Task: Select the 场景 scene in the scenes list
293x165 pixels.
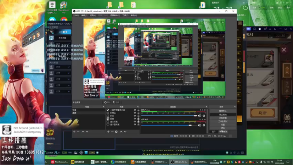Action: pyautogui.click(x=89, y=110)
